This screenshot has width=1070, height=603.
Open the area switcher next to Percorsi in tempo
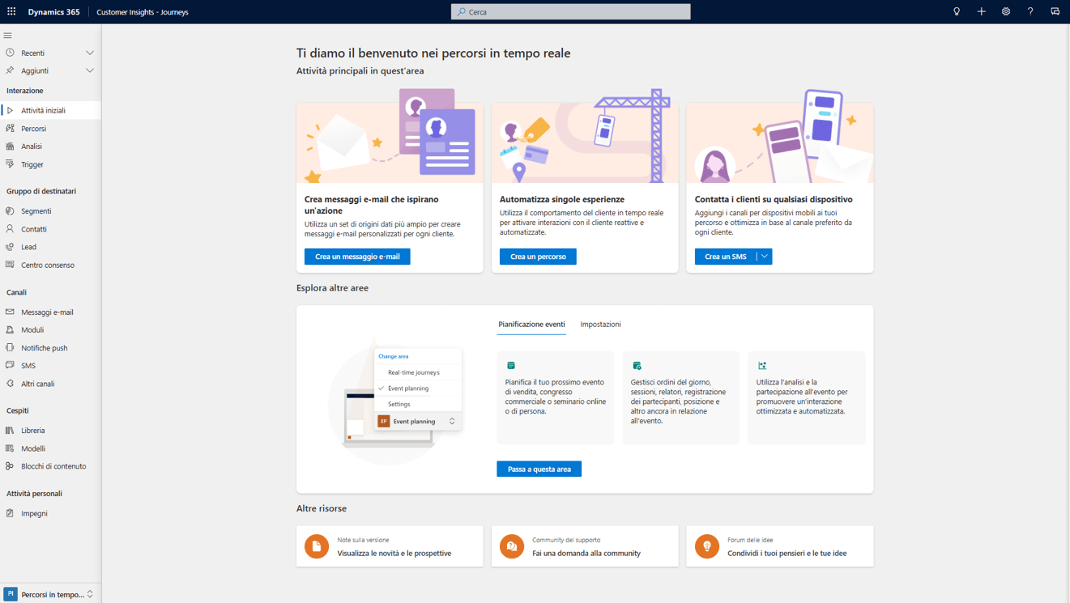pos(92,594)
